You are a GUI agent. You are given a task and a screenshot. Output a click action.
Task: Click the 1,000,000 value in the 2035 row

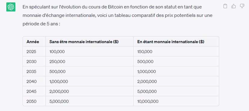click(147, 71)
